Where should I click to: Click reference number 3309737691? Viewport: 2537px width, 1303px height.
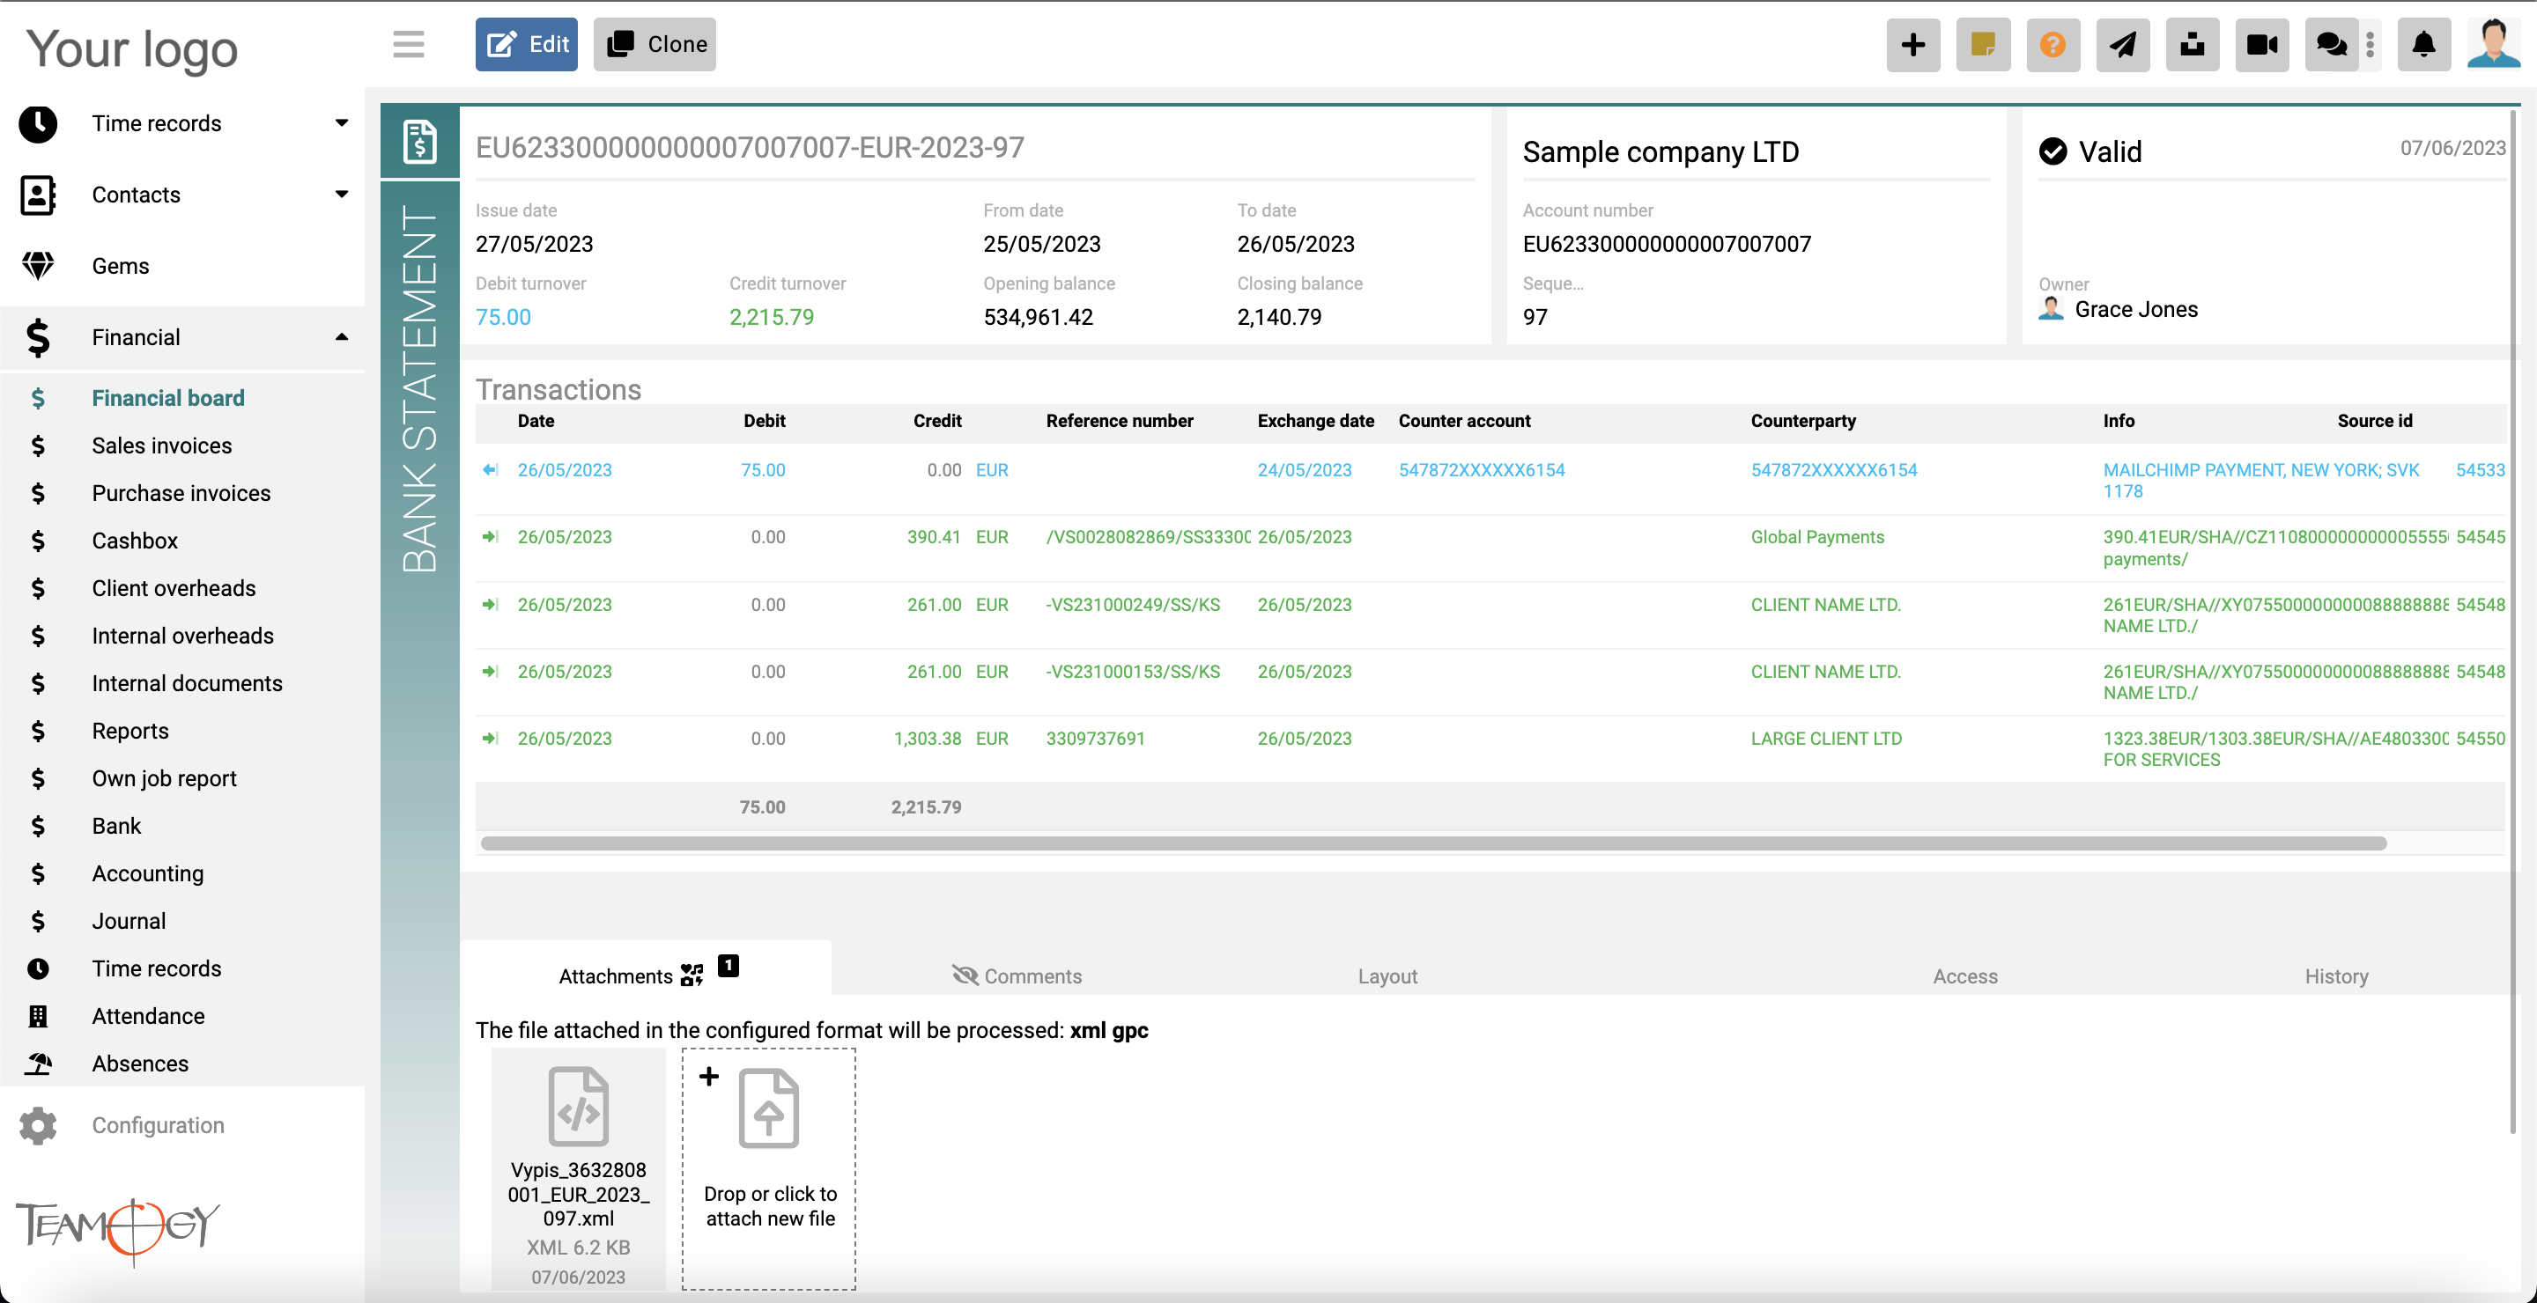point(1095,738)
